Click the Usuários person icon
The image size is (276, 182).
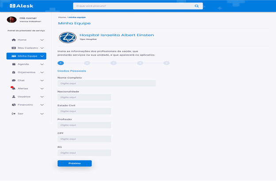(14, 97)
